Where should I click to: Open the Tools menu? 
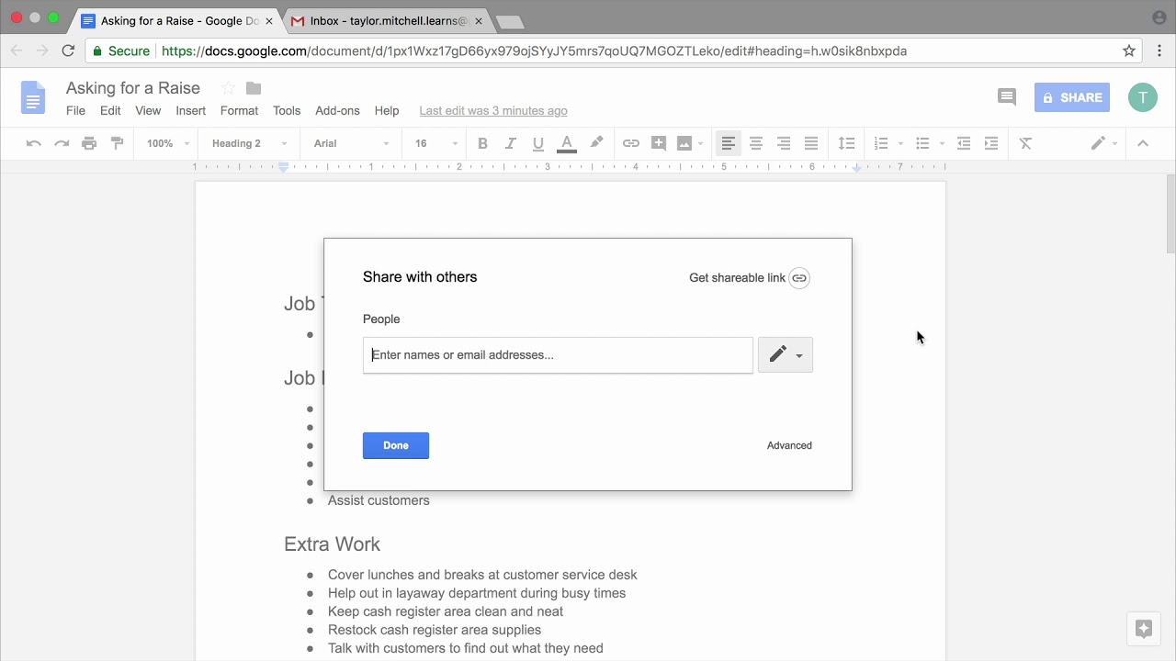(x=287, y=110)
